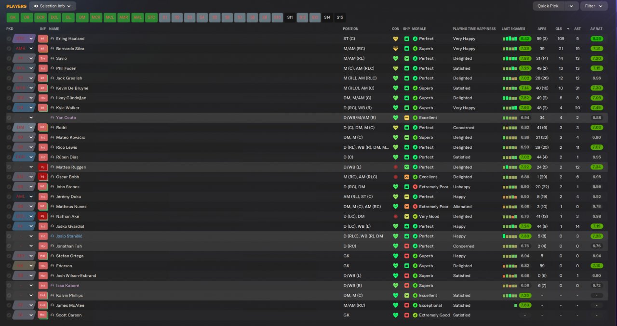This screenshot has height=326, width=617.
Task: Open Yan Couto's empty position dropdown
Action: [24, 117]
